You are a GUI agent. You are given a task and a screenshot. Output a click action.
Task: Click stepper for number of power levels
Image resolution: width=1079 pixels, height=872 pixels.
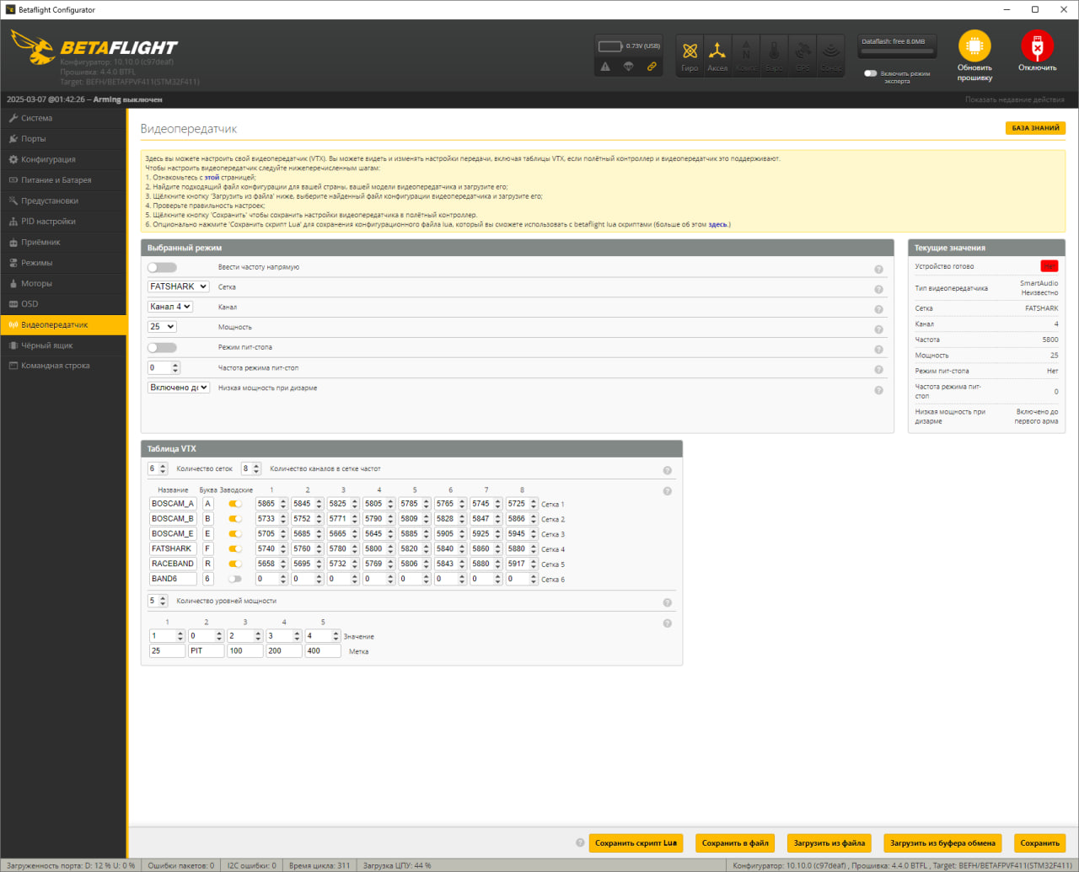click(x=164, y=602)
